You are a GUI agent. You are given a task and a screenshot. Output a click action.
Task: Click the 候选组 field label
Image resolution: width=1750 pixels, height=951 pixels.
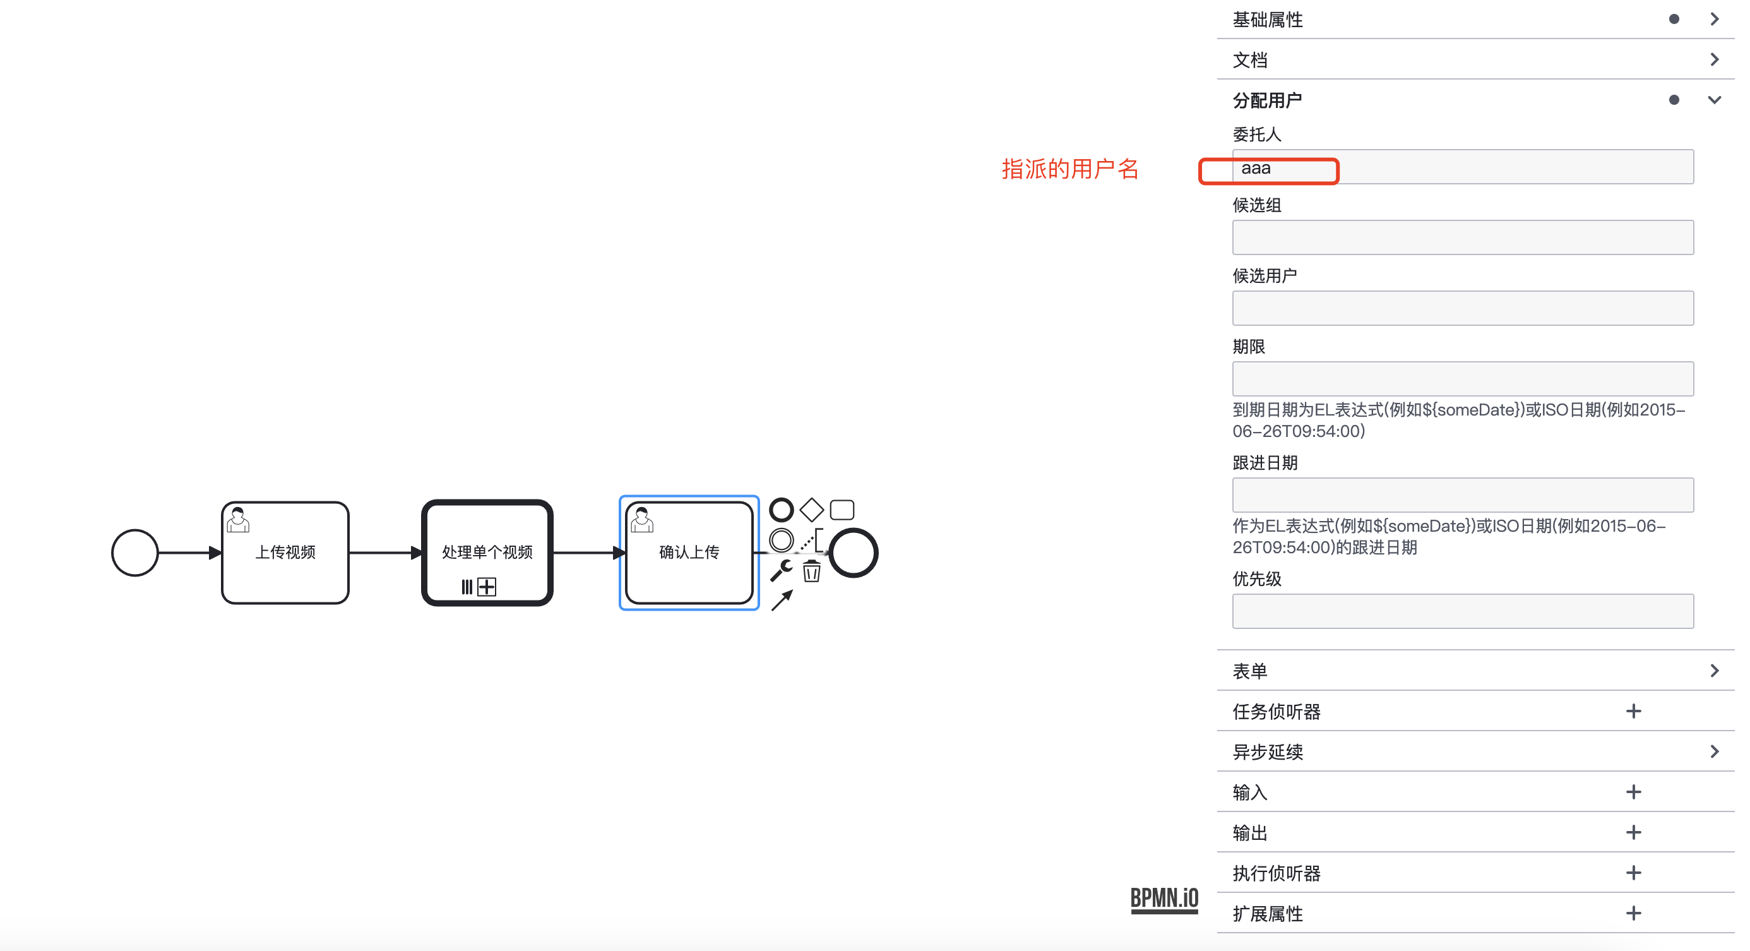tap(1257, 205)
